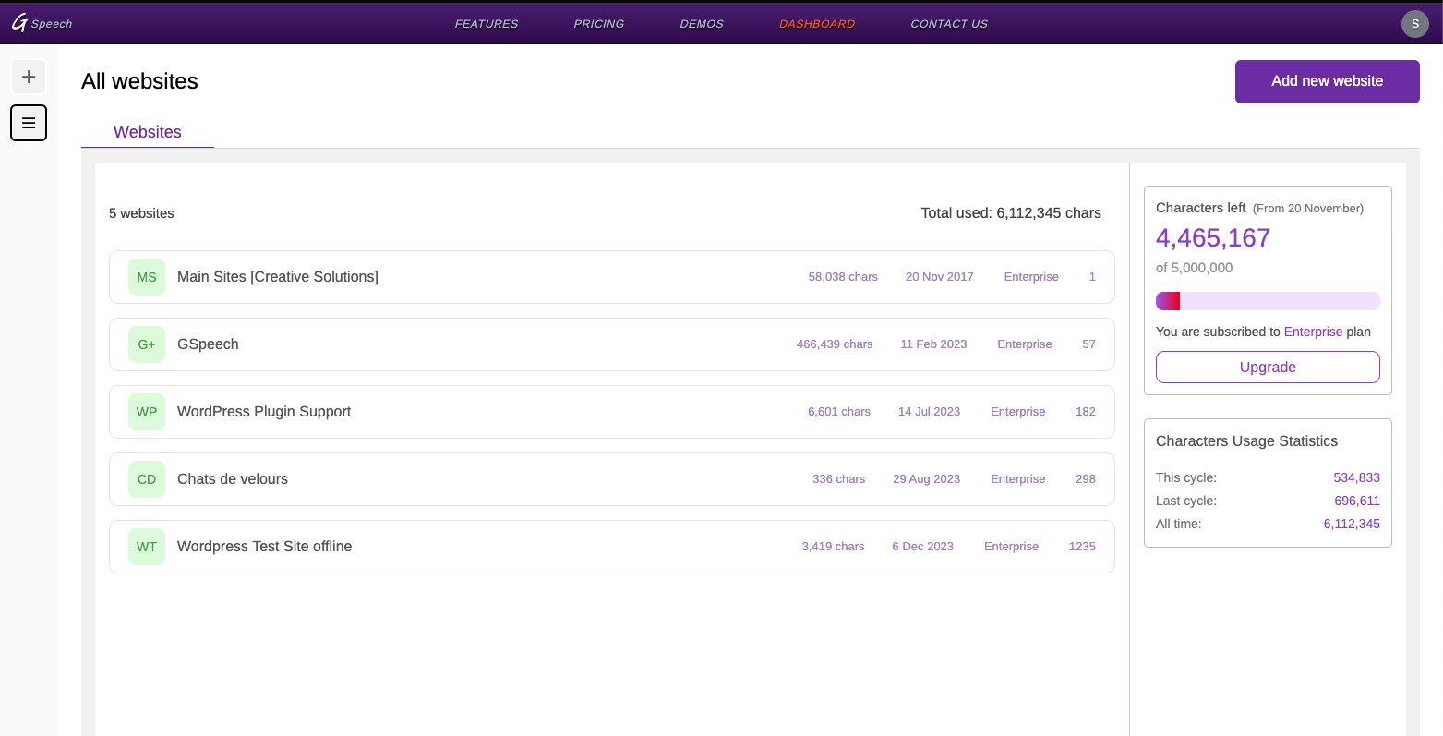Click the MS badge for Main Sites
The width and height of the screenshot is (1443, 736).
[147, 277]
